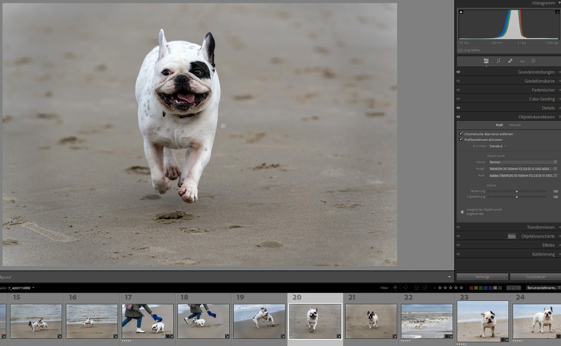
Task: Open the Einrichten Standard dropdown
Action: point(498,146)
